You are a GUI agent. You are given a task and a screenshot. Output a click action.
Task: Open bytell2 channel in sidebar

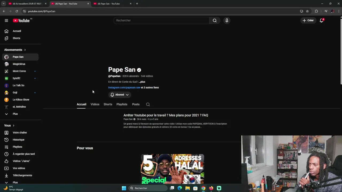coord(20,78)
